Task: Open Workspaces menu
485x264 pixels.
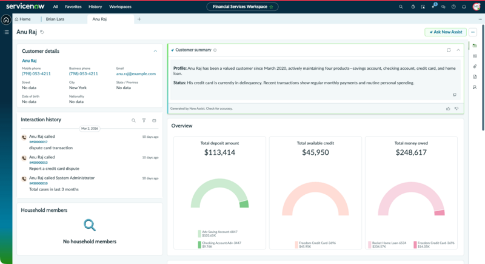Action: [120, 7]
